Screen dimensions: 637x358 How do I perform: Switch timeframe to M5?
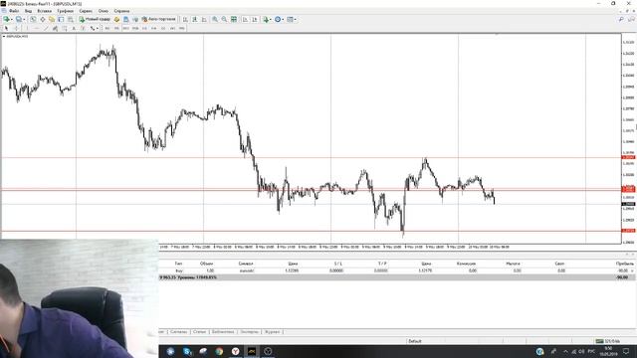click(x=116, y=29)
